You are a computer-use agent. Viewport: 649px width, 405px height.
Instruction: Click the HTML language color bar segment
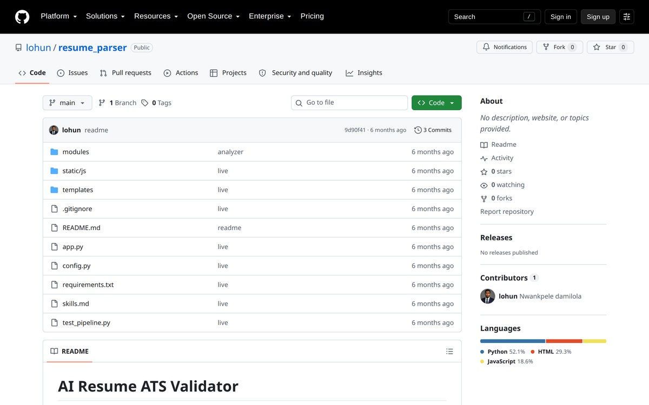564,341
